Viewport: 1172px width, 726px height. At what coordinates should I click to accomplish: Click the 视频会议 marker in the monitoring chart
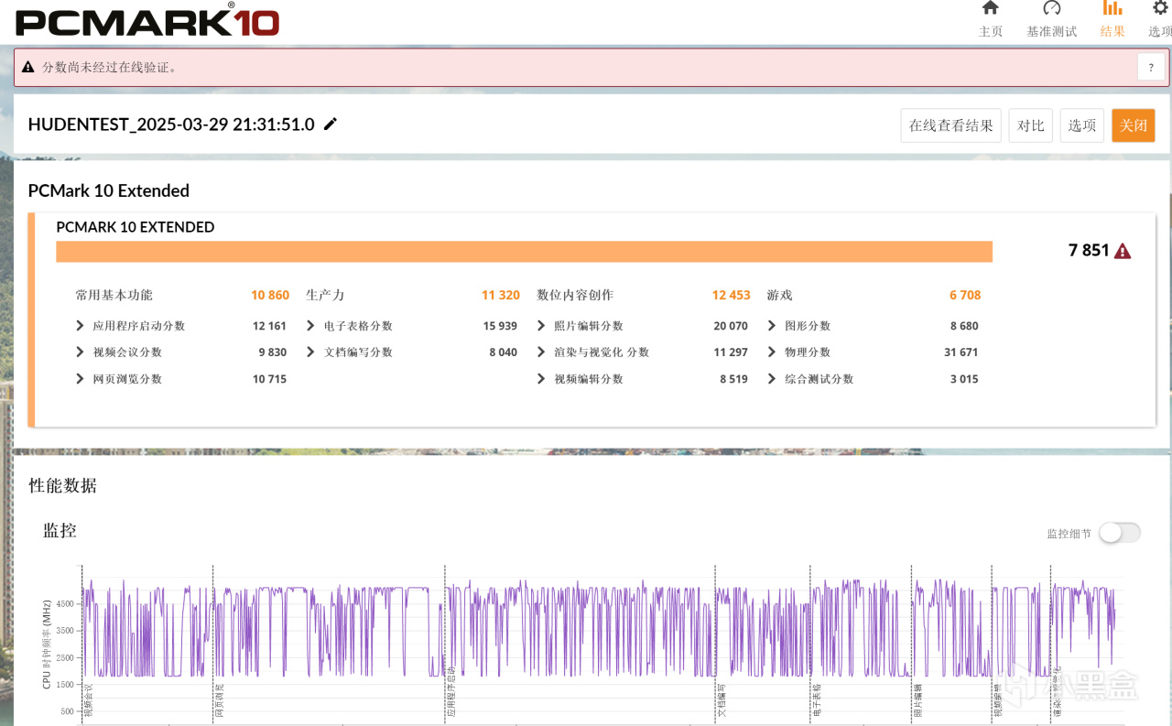point(88,699)
